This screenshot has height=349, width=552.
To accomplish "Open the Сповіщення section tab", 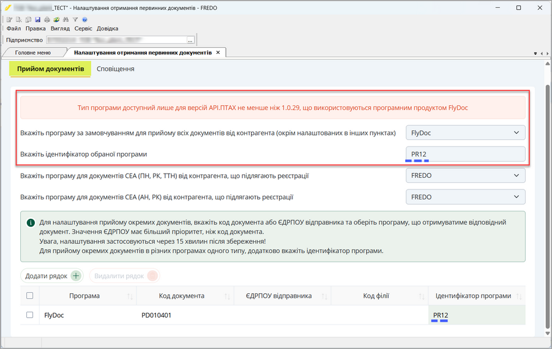I will point(116,69).
